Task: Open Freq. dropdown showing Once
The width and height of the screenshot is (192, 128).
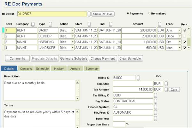Action: coord(180,36)
